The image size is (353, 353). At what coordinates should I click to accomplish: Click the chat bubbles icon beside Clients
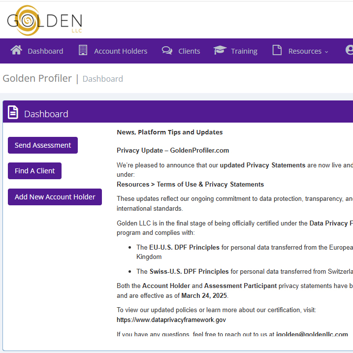pos(167,50)
